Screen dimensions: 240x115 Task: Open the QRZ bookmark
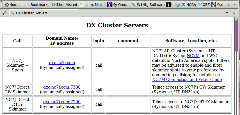point(204,4)
